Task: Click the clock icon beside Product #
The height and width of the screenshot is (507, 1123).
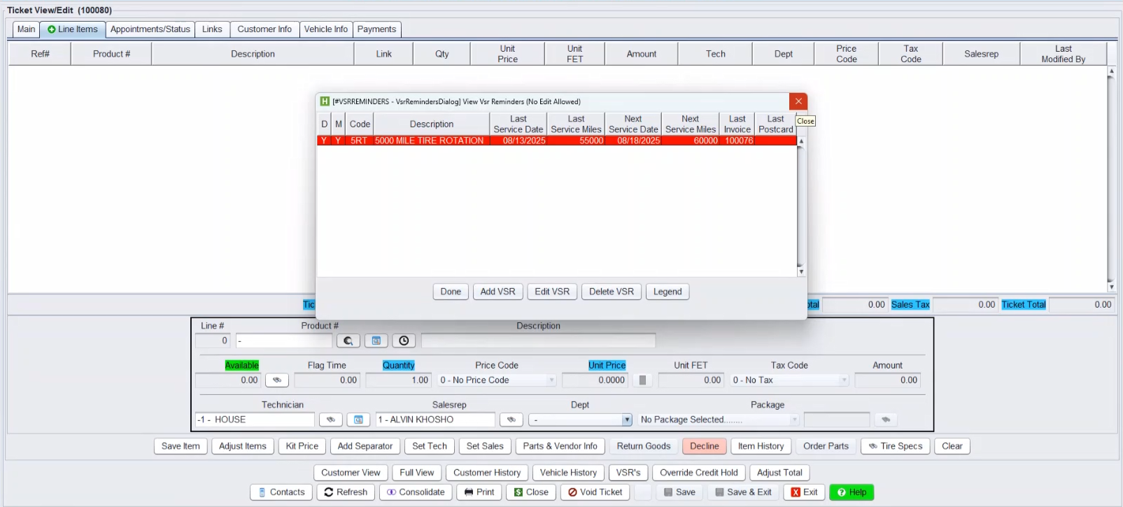Action: (x=404, y=341)
